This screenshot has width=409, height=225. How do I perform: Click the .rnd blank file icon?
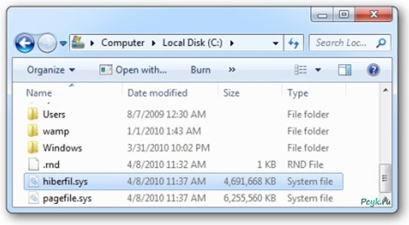[x=34, y=164]
